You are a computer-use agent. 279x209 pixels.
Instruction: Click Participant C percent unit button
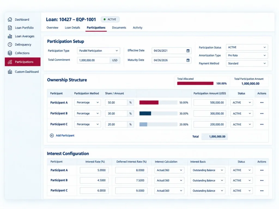(x=131, y=124)
